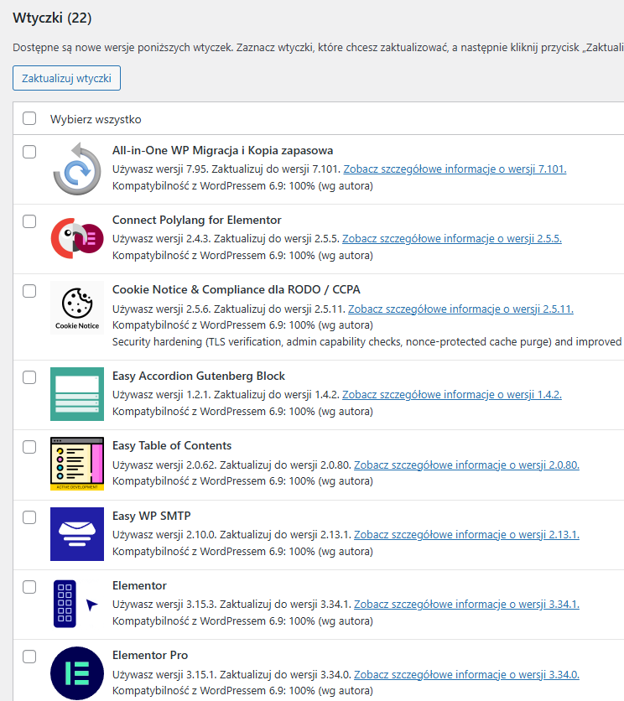
Task: Click 'Używasz wersji 2.0.62' text
Action: pyautogui.click(x=164, y=465)
